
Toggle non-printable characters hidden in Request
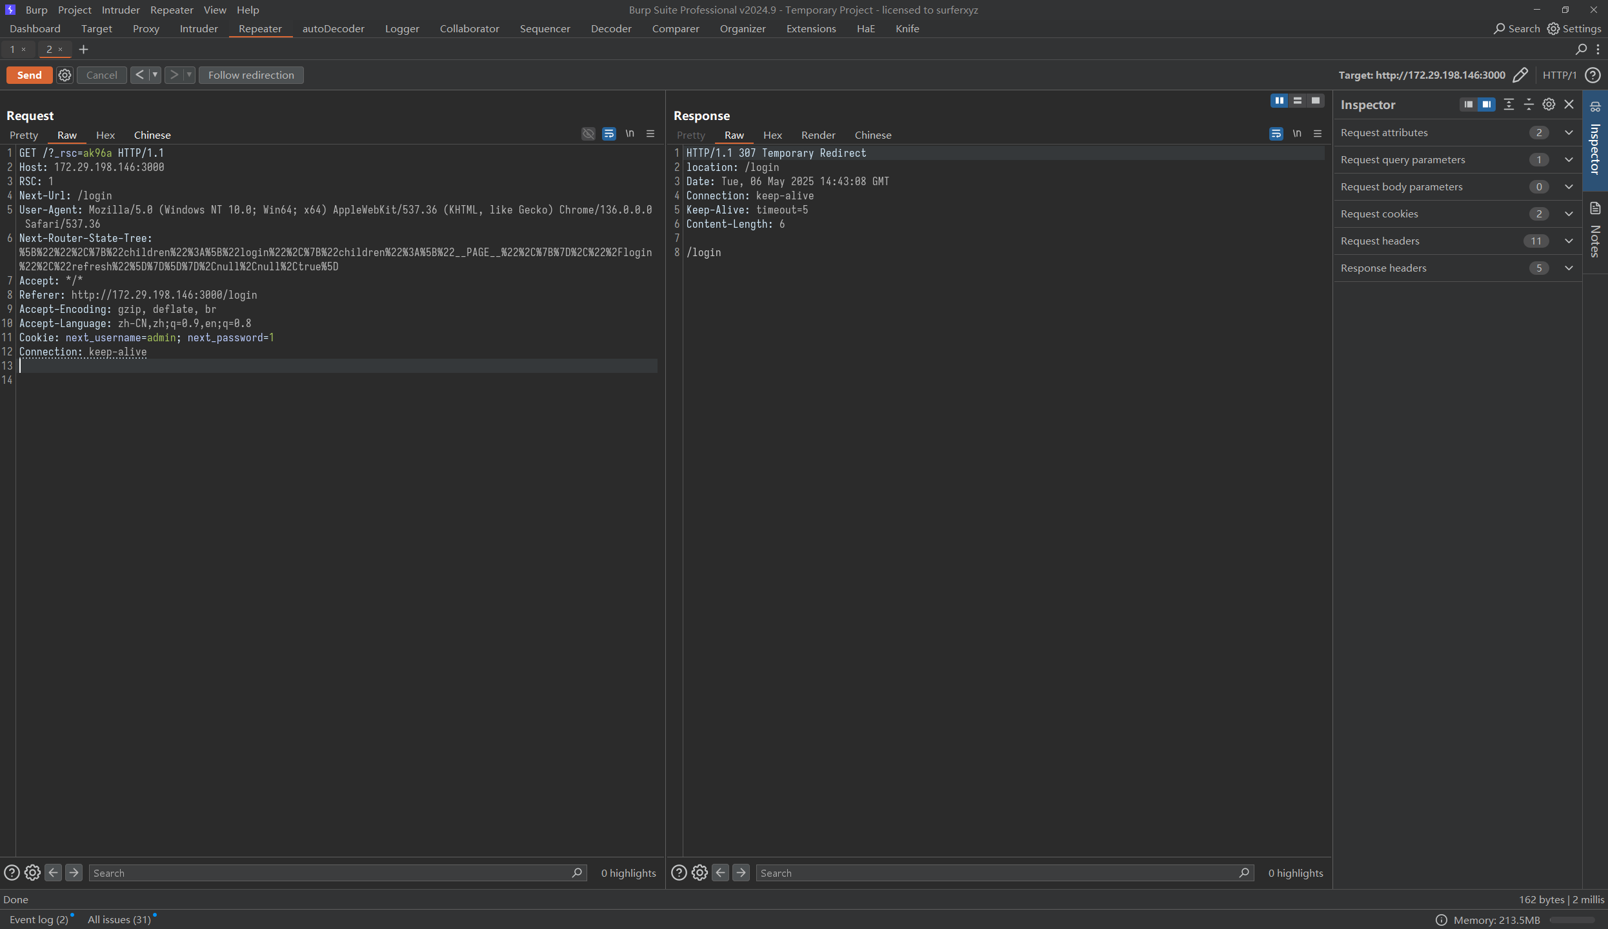588,134
